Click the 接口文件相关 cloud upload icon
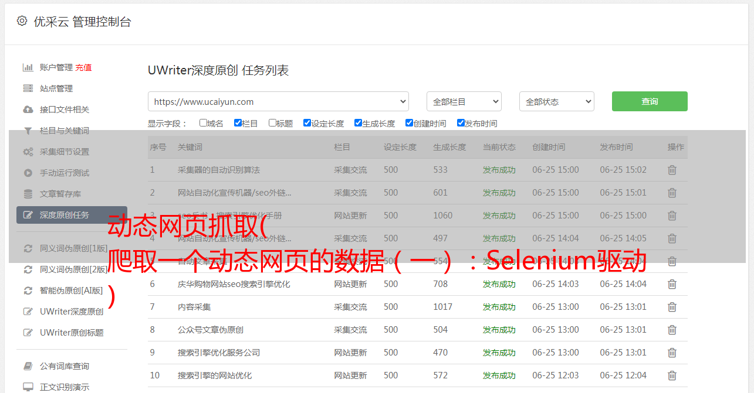This screenshot has width=754, height=393. pos(28,110)
